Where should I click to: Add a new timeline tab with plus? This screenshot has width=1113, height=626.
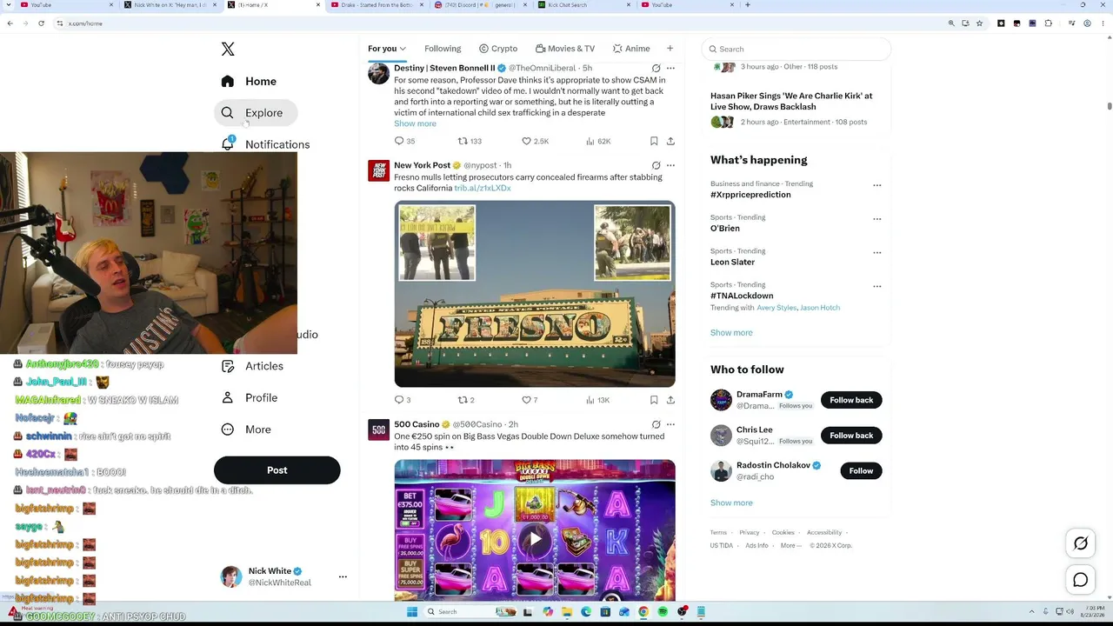click(670, 49)
